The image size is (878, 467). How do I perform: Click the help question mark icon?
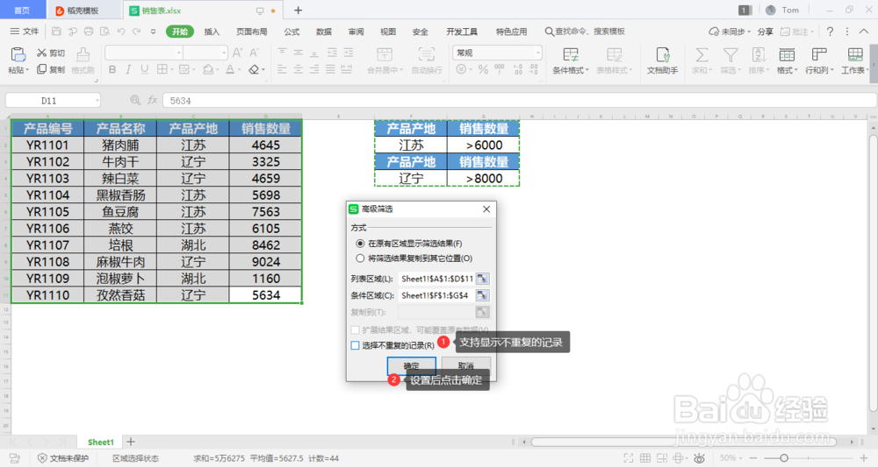pyautogui.click(x=831, y=32)
